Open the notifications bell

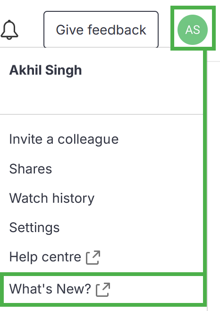(9, 30)
